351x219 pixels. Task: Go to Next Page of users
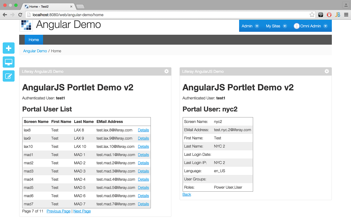click(82, 211)
